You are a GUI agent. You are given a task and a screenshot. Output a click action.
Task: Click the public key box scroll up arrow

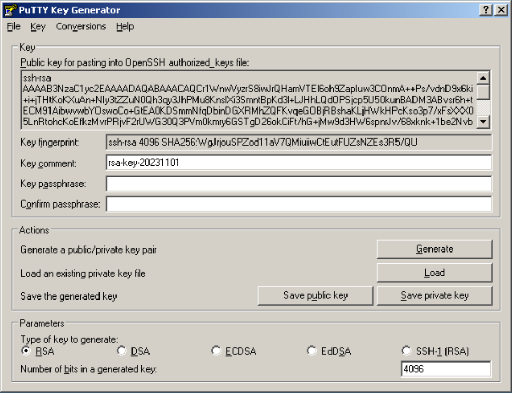tap(483, 78)
